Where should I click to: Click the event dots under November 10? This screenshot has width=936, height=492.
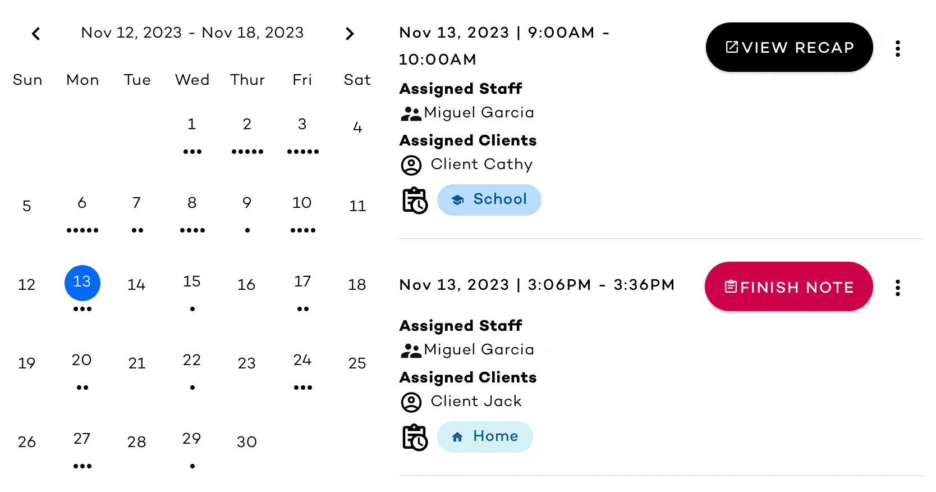302,230
